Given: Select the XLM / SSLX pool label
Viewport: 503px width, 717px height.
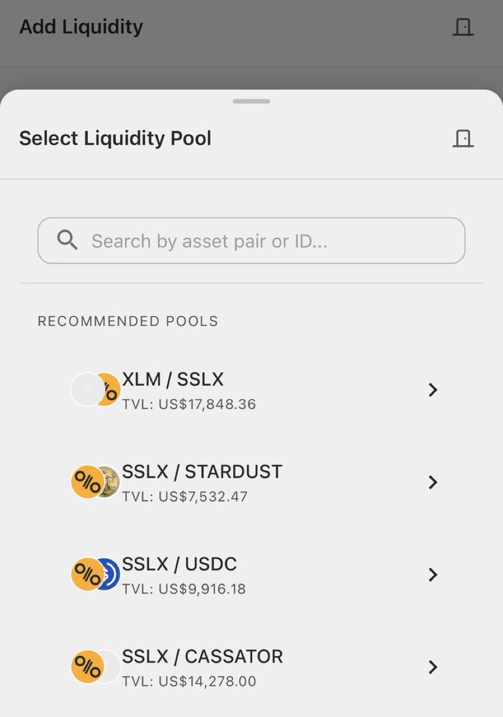Looking at the screenshot, I should pos(173,379).
